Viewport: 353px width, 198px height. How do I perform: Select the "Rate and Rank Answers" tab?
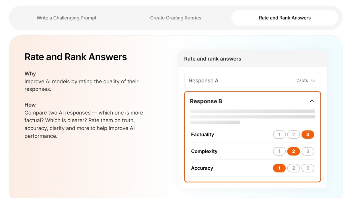tap(285, 18)
